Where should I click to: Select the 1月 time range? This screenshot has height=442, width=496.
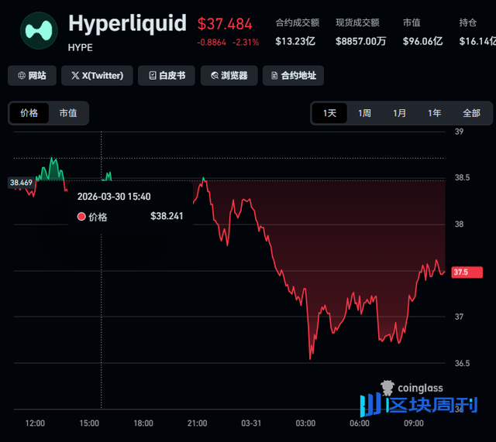(399, 113)
